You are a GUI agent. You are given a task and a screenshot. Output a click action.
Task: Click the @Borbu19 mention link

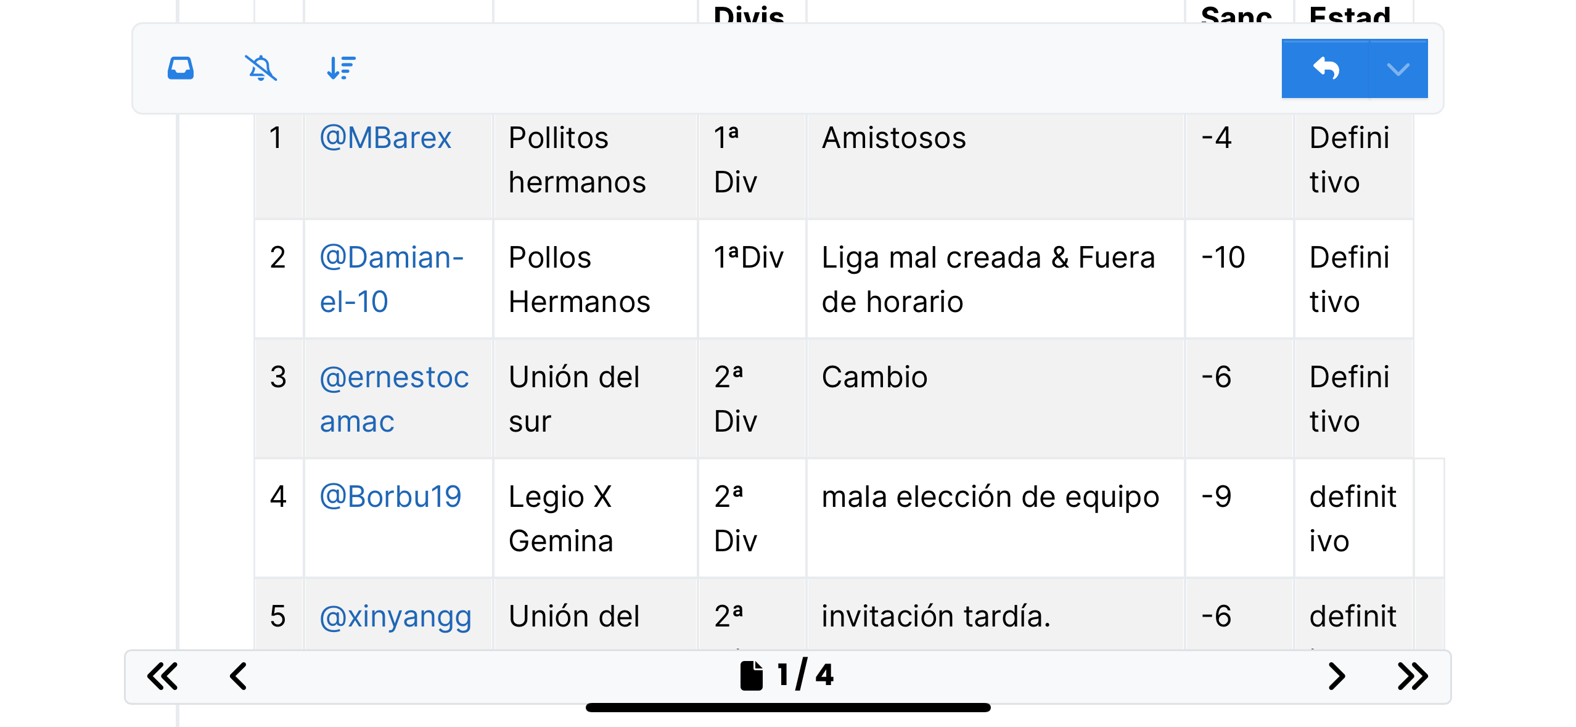390,496
